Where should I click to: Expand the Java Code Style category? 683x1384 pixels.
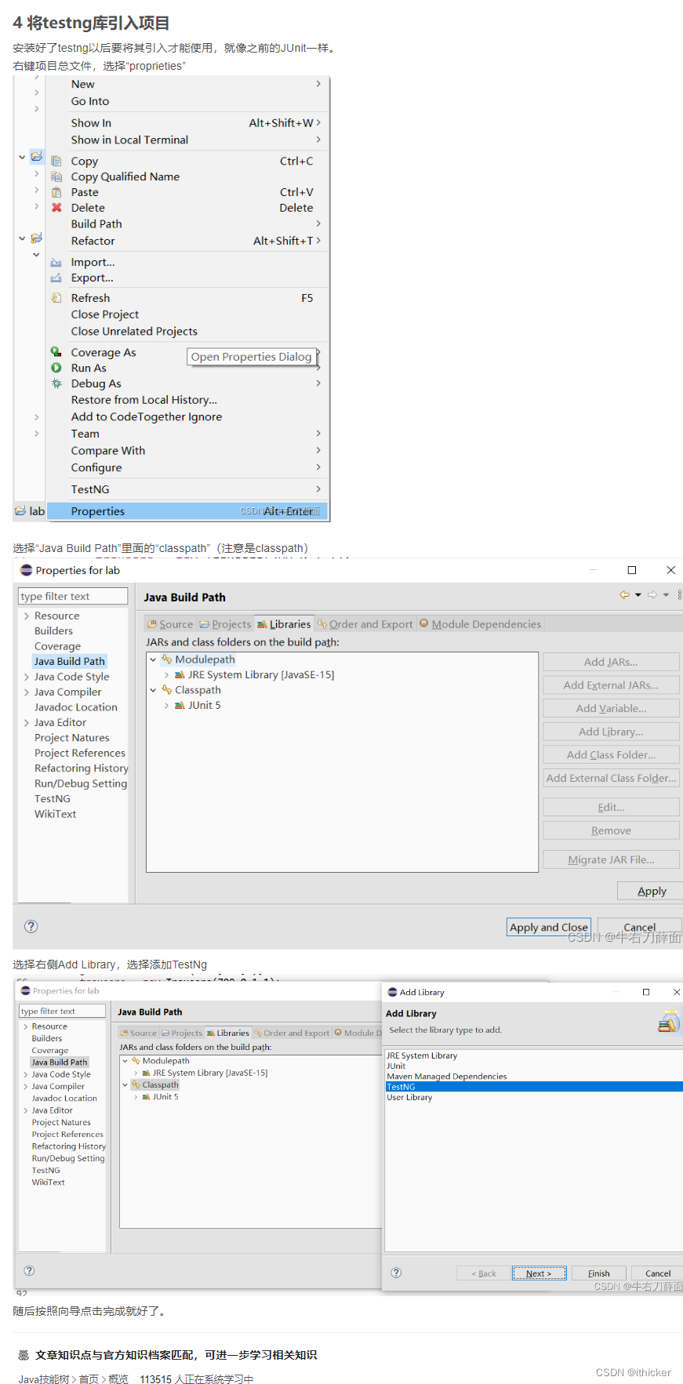(x=26, y=677)
